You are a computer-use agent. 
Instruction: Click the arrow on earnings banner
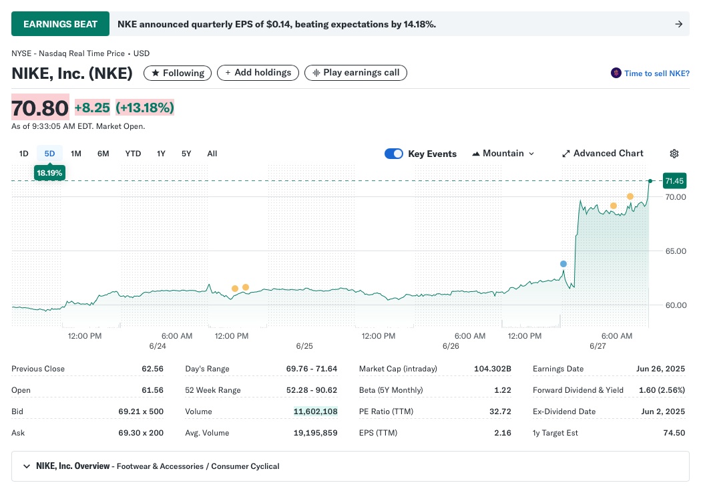[x=679, y=24]
